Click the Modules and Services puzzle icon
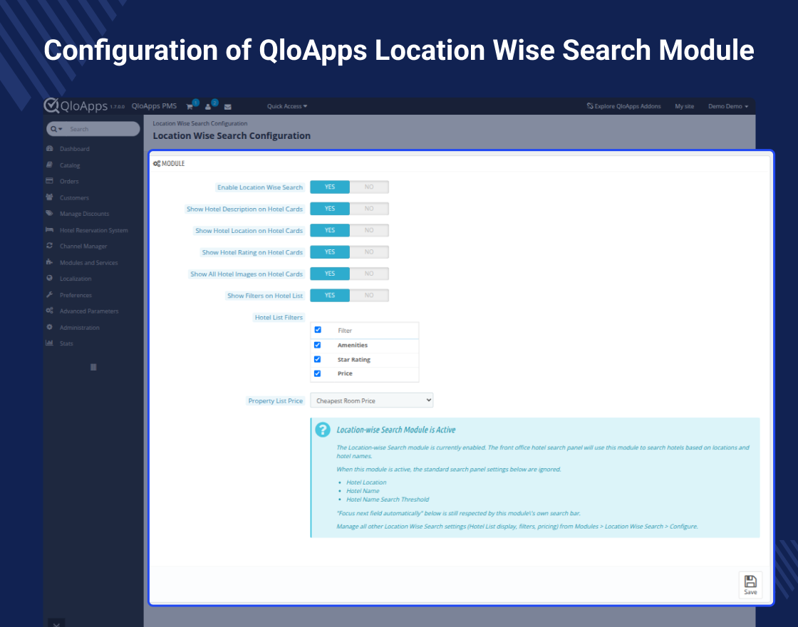Image resolution: width=798 pixels, height=627 pixels. tap(49, 262)
